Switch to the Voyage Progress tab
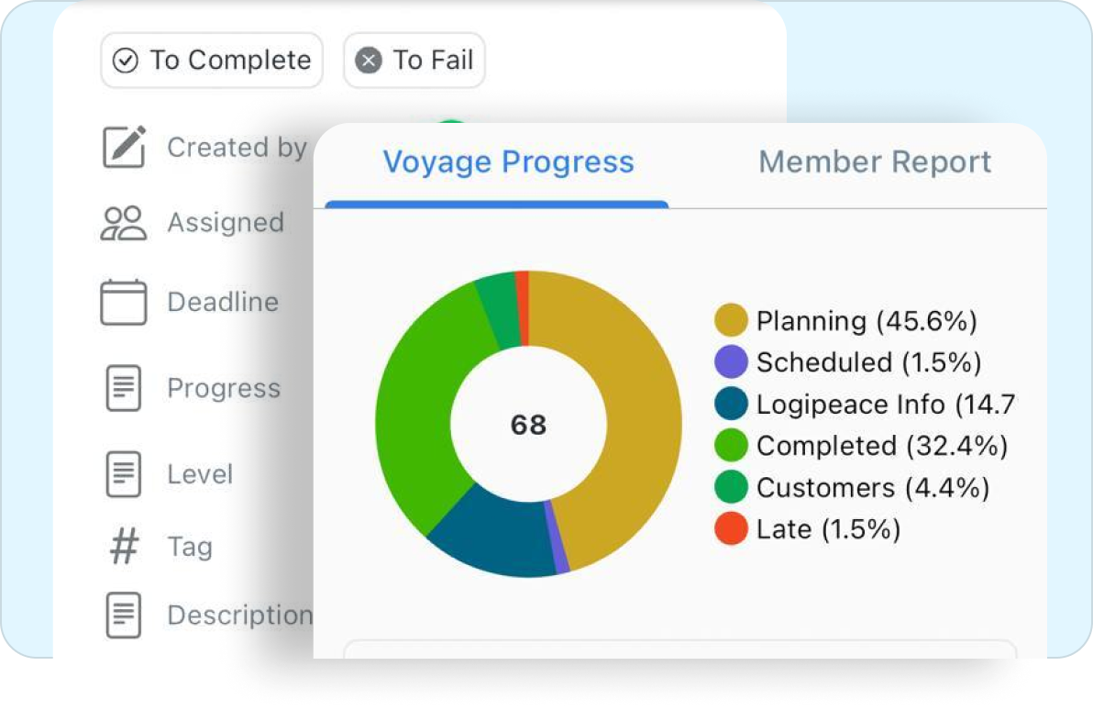The image size is (1093, 710). [x=508, y=161]
